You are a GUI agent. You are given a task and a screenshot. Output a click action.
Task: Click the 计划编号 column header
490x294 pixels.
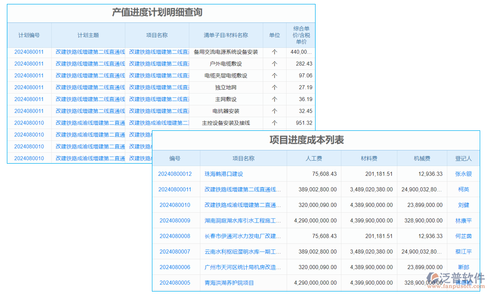[28, 35]
